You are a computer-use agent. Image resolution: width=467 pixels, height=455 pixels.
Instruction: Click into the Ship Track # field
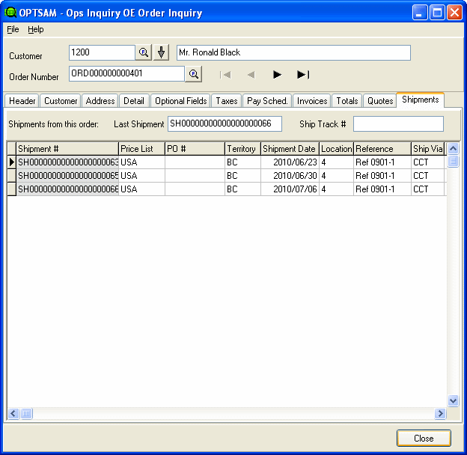[398, 123]
